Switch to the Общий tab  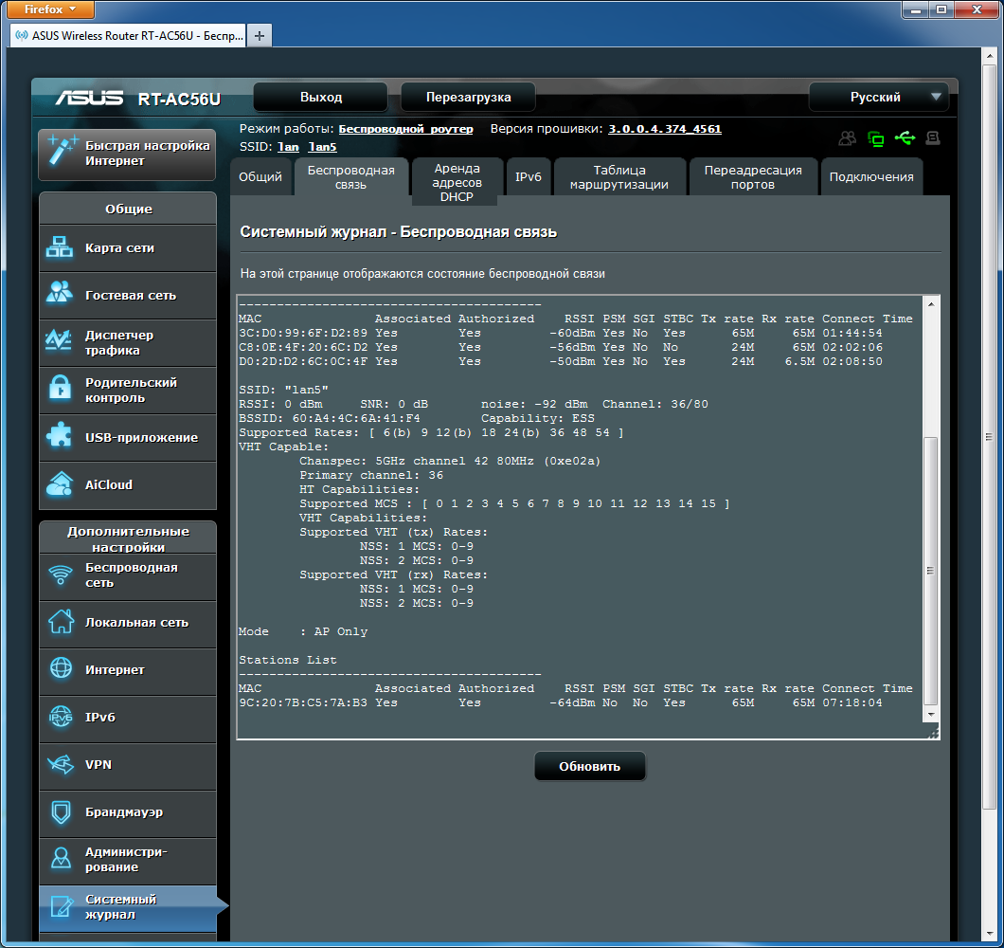point(260,177)
